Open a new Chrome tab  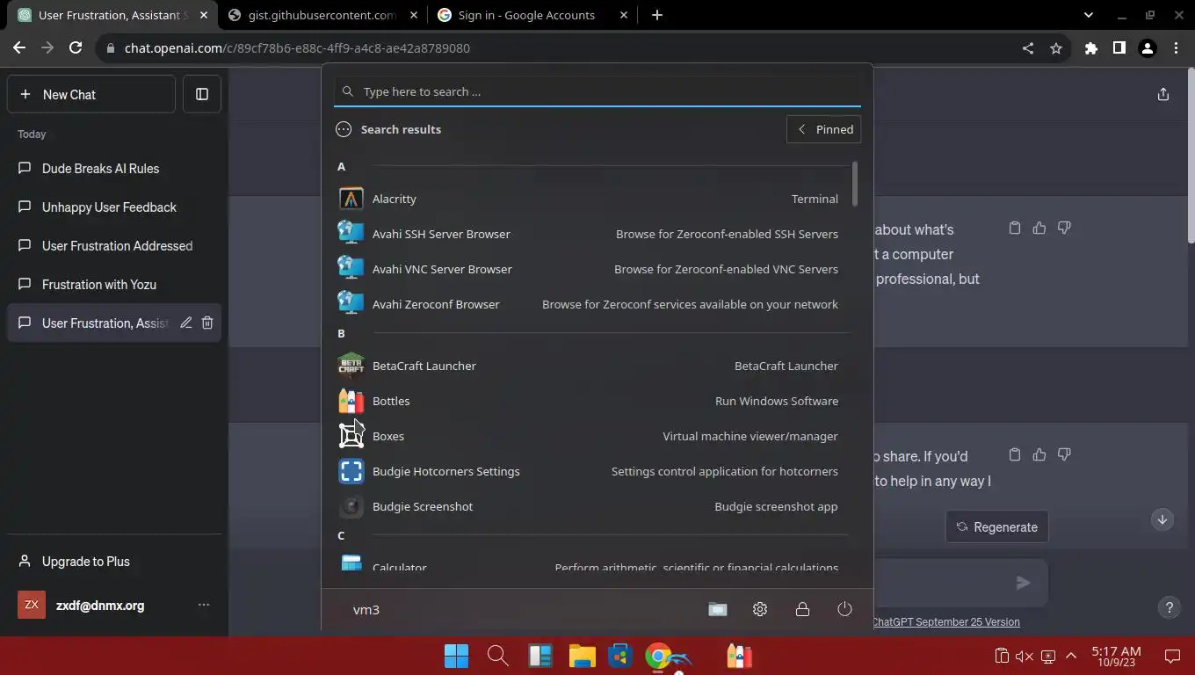657,15
